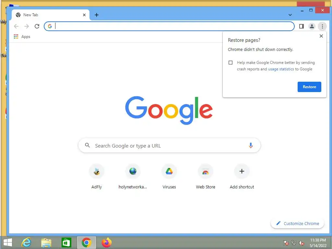Select the New Tab tab
This screenshot has height=249, width=332.
(50, 15)
